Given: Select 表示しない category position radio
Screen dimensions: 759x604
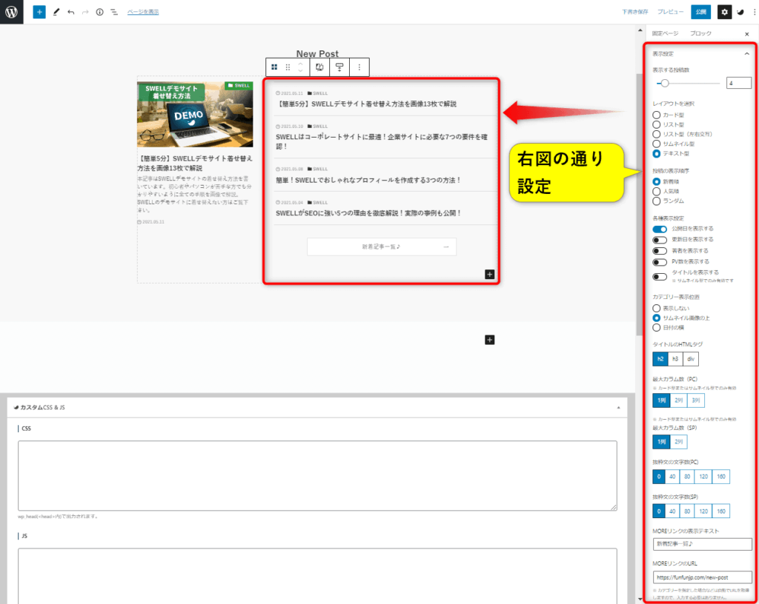Looking at the screenshot, I should tap(657, 308).
